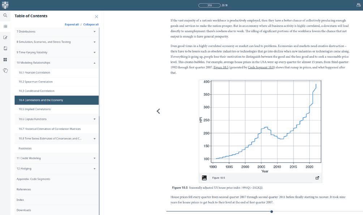Screen dimensions: 363x215
Task: Expand the 11 Credit Modeling chapter
Action: [94, 158]
